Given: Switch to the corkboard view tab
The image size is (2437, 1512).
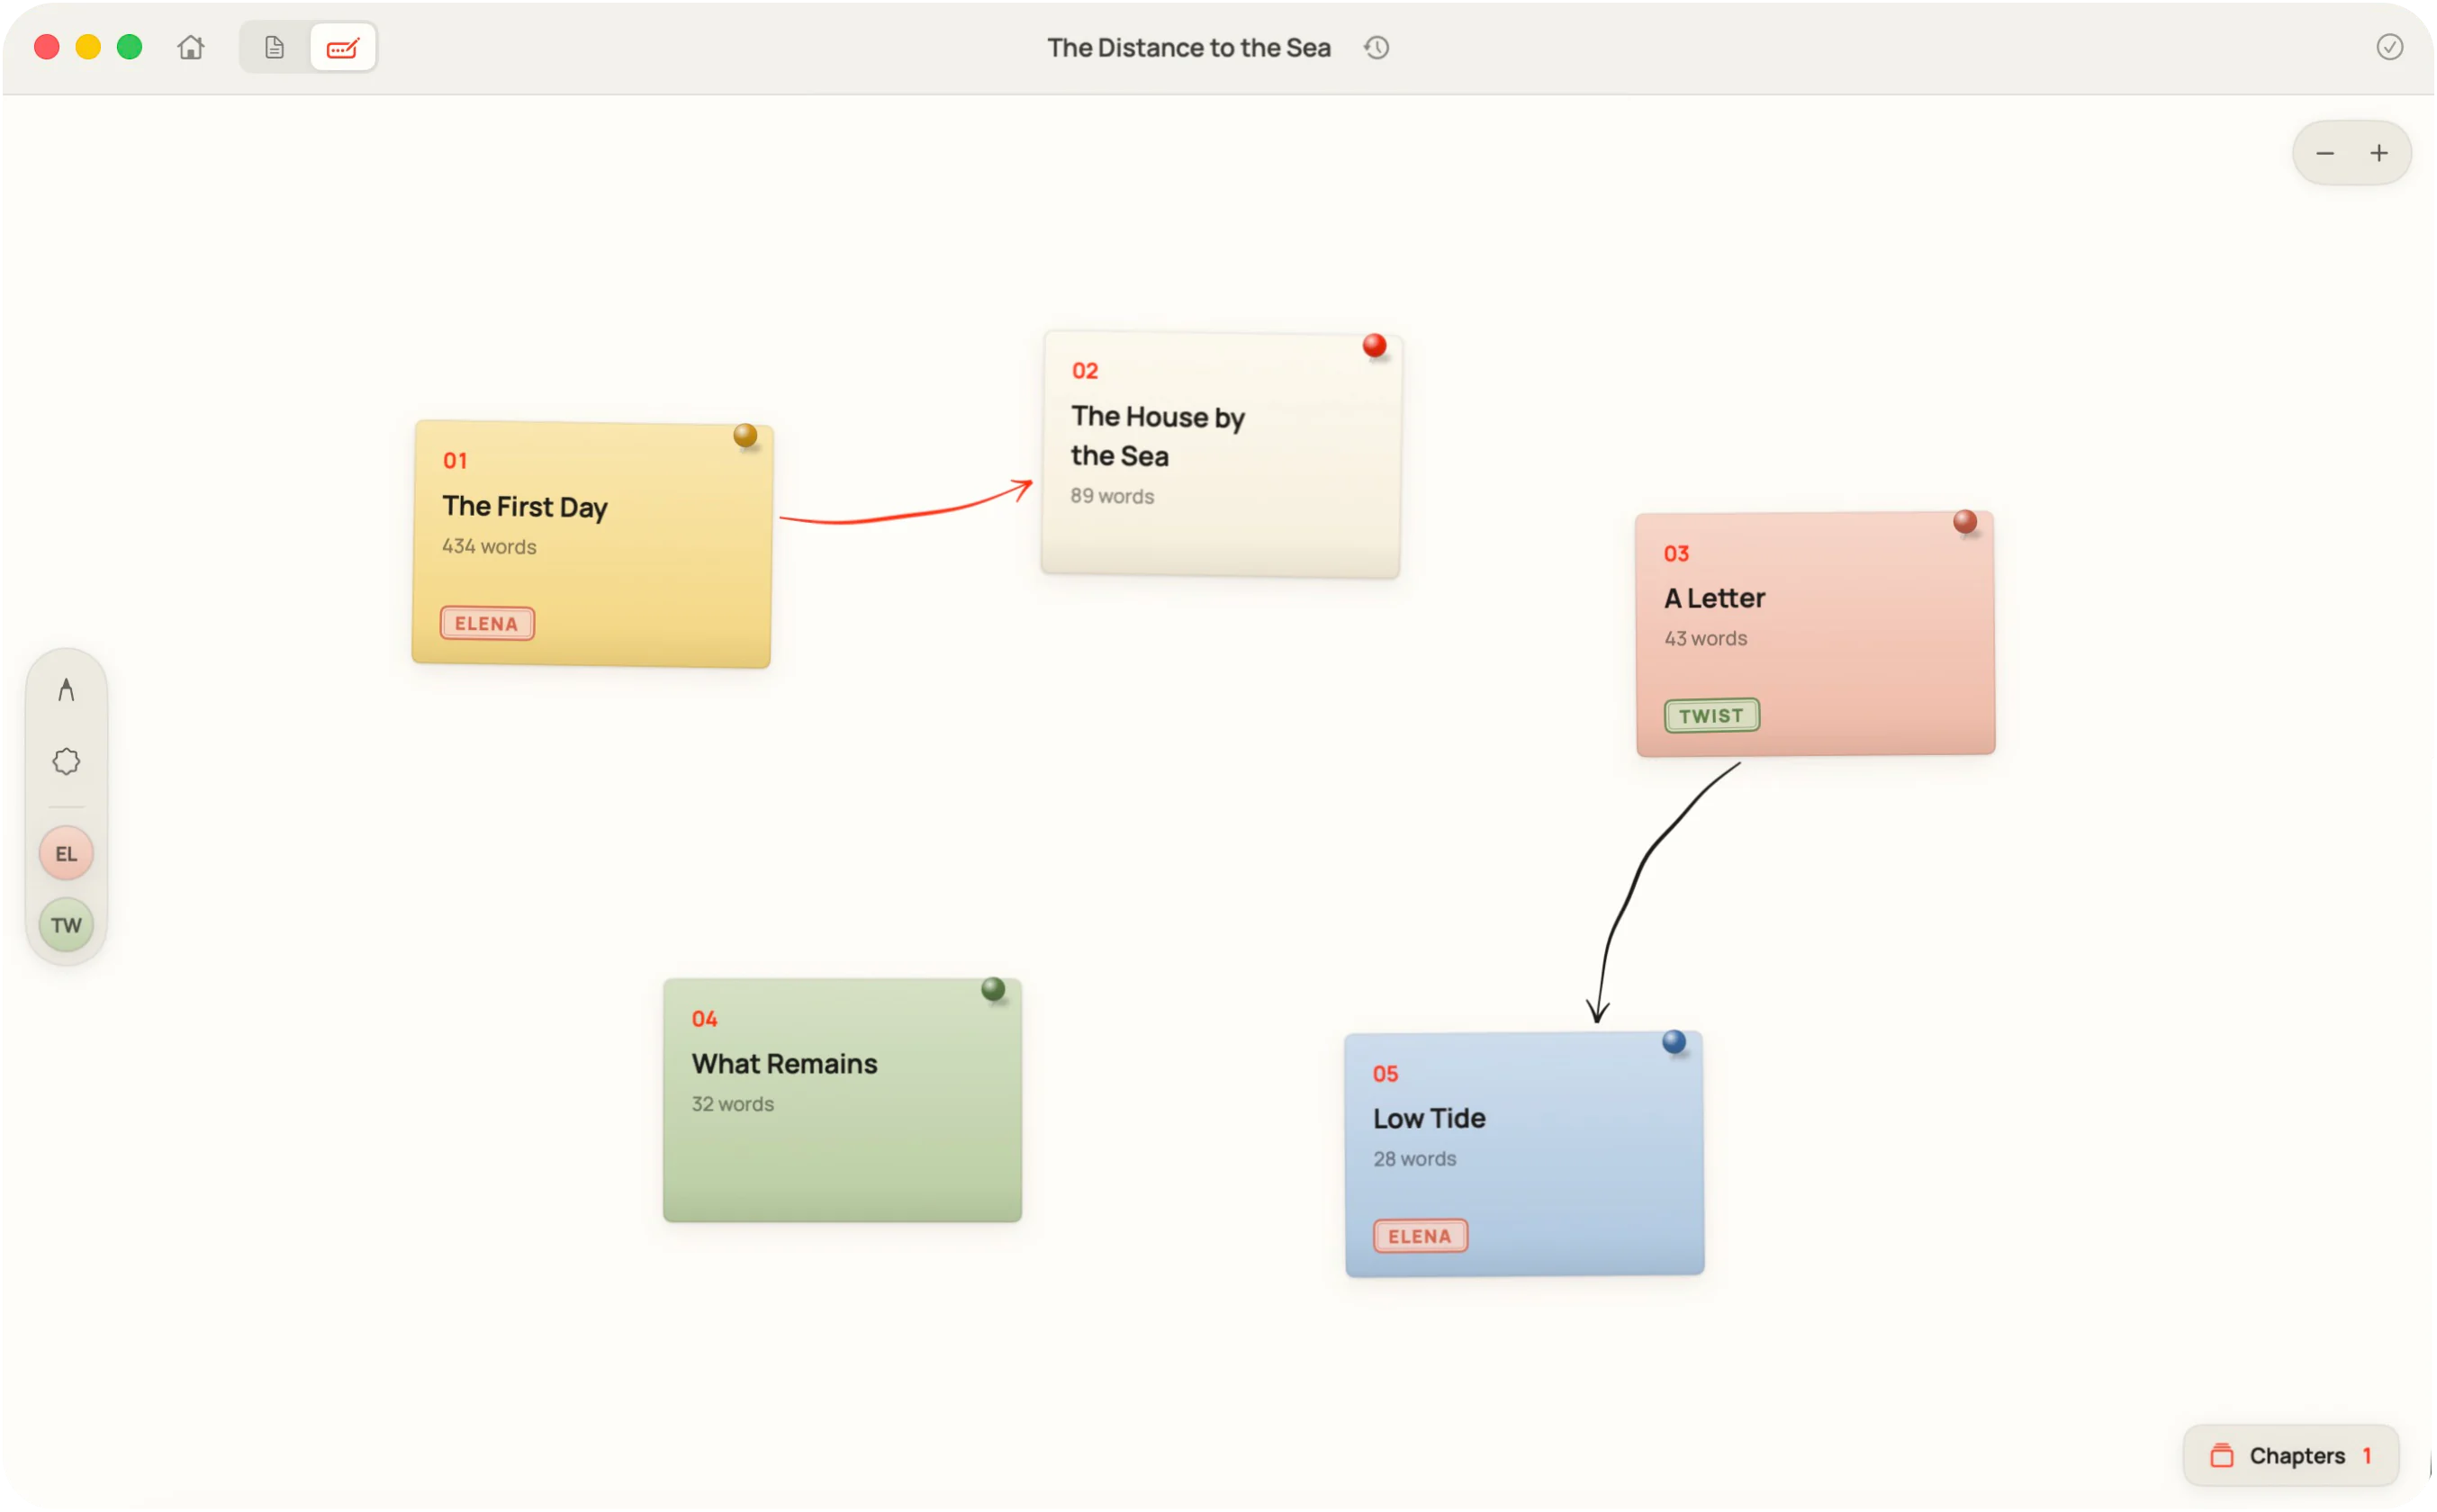Looking at the screenshot, I should (343, 47).
